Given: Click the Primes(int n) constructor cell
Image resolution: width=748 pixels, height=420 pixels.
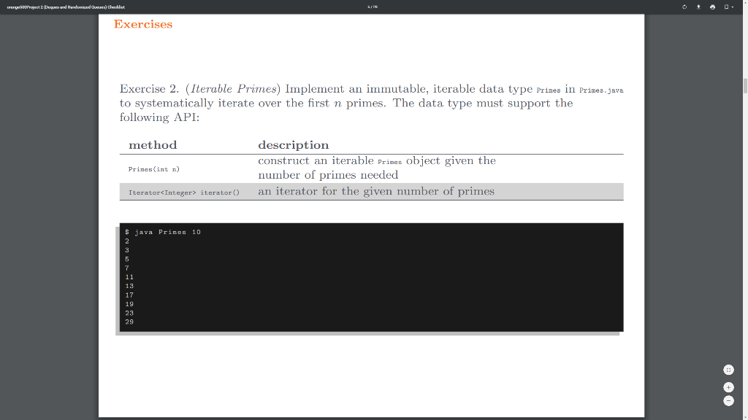Looking at the screenshot, I should (x=153, y=168).
